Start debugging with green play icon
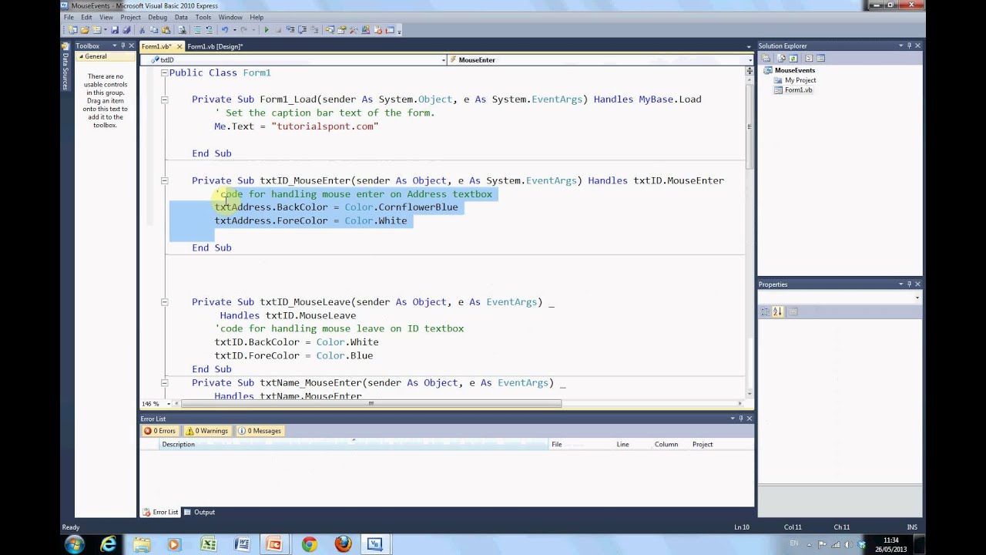Screen dimensions: 986x555 (x=267, y=30)
